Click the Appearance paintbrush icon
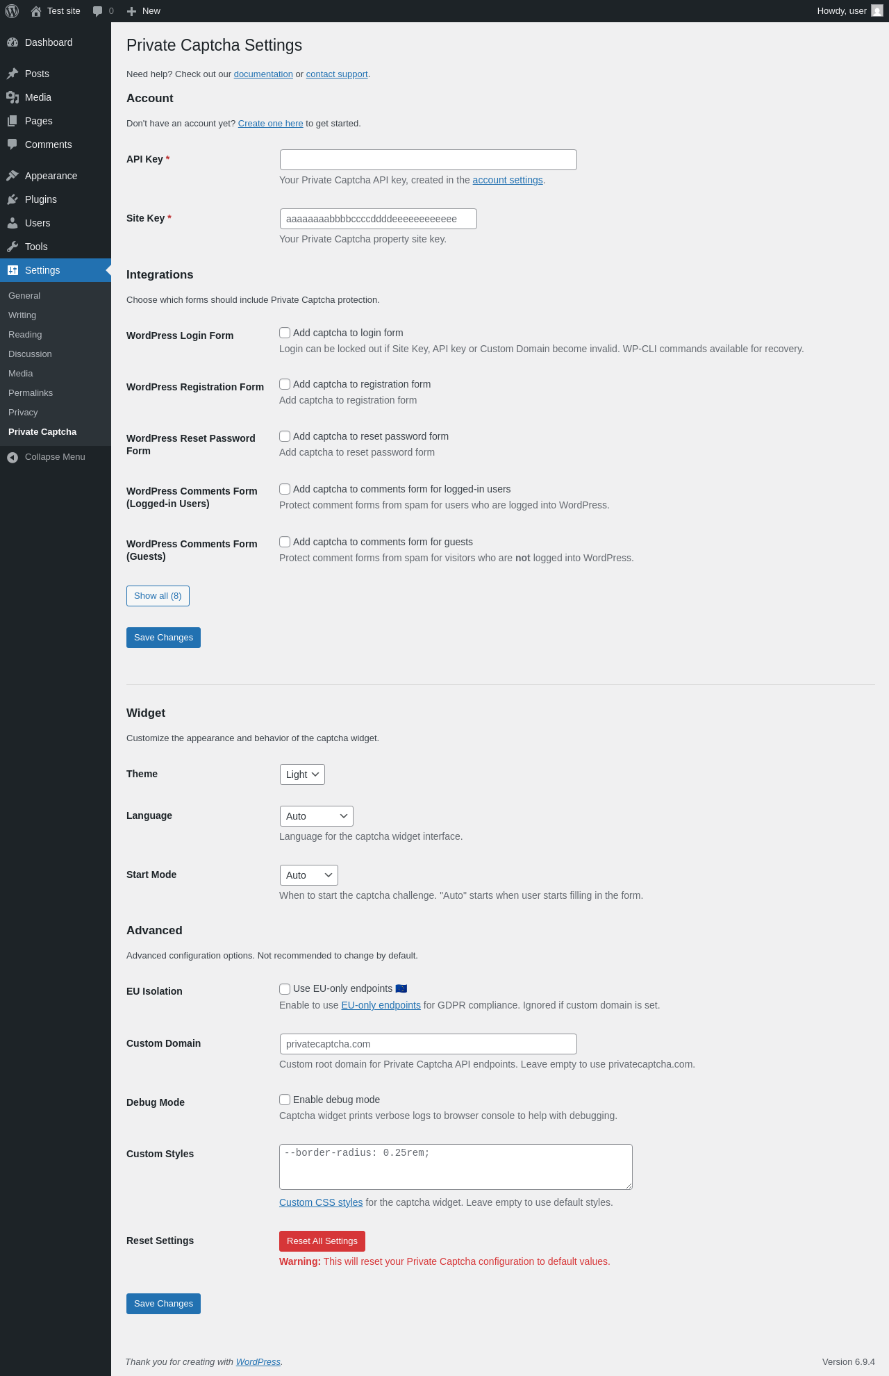 coord(13,176)
